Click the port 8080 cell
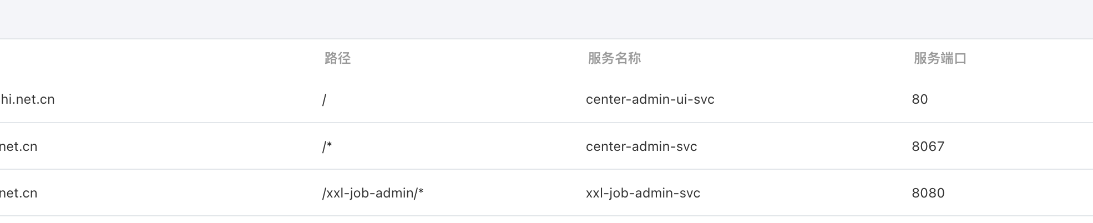 pyautogui.click(x=928, y=193)
